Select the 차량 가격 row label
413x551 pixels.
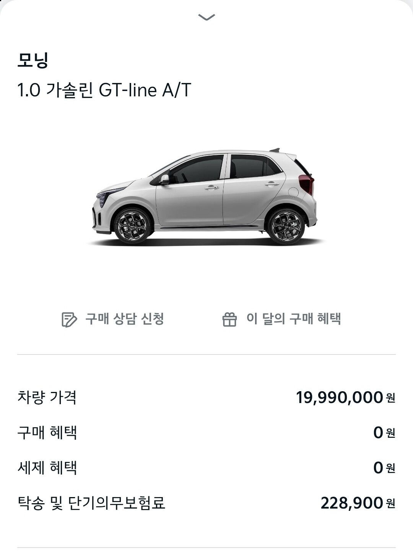(x=47, y=397)
